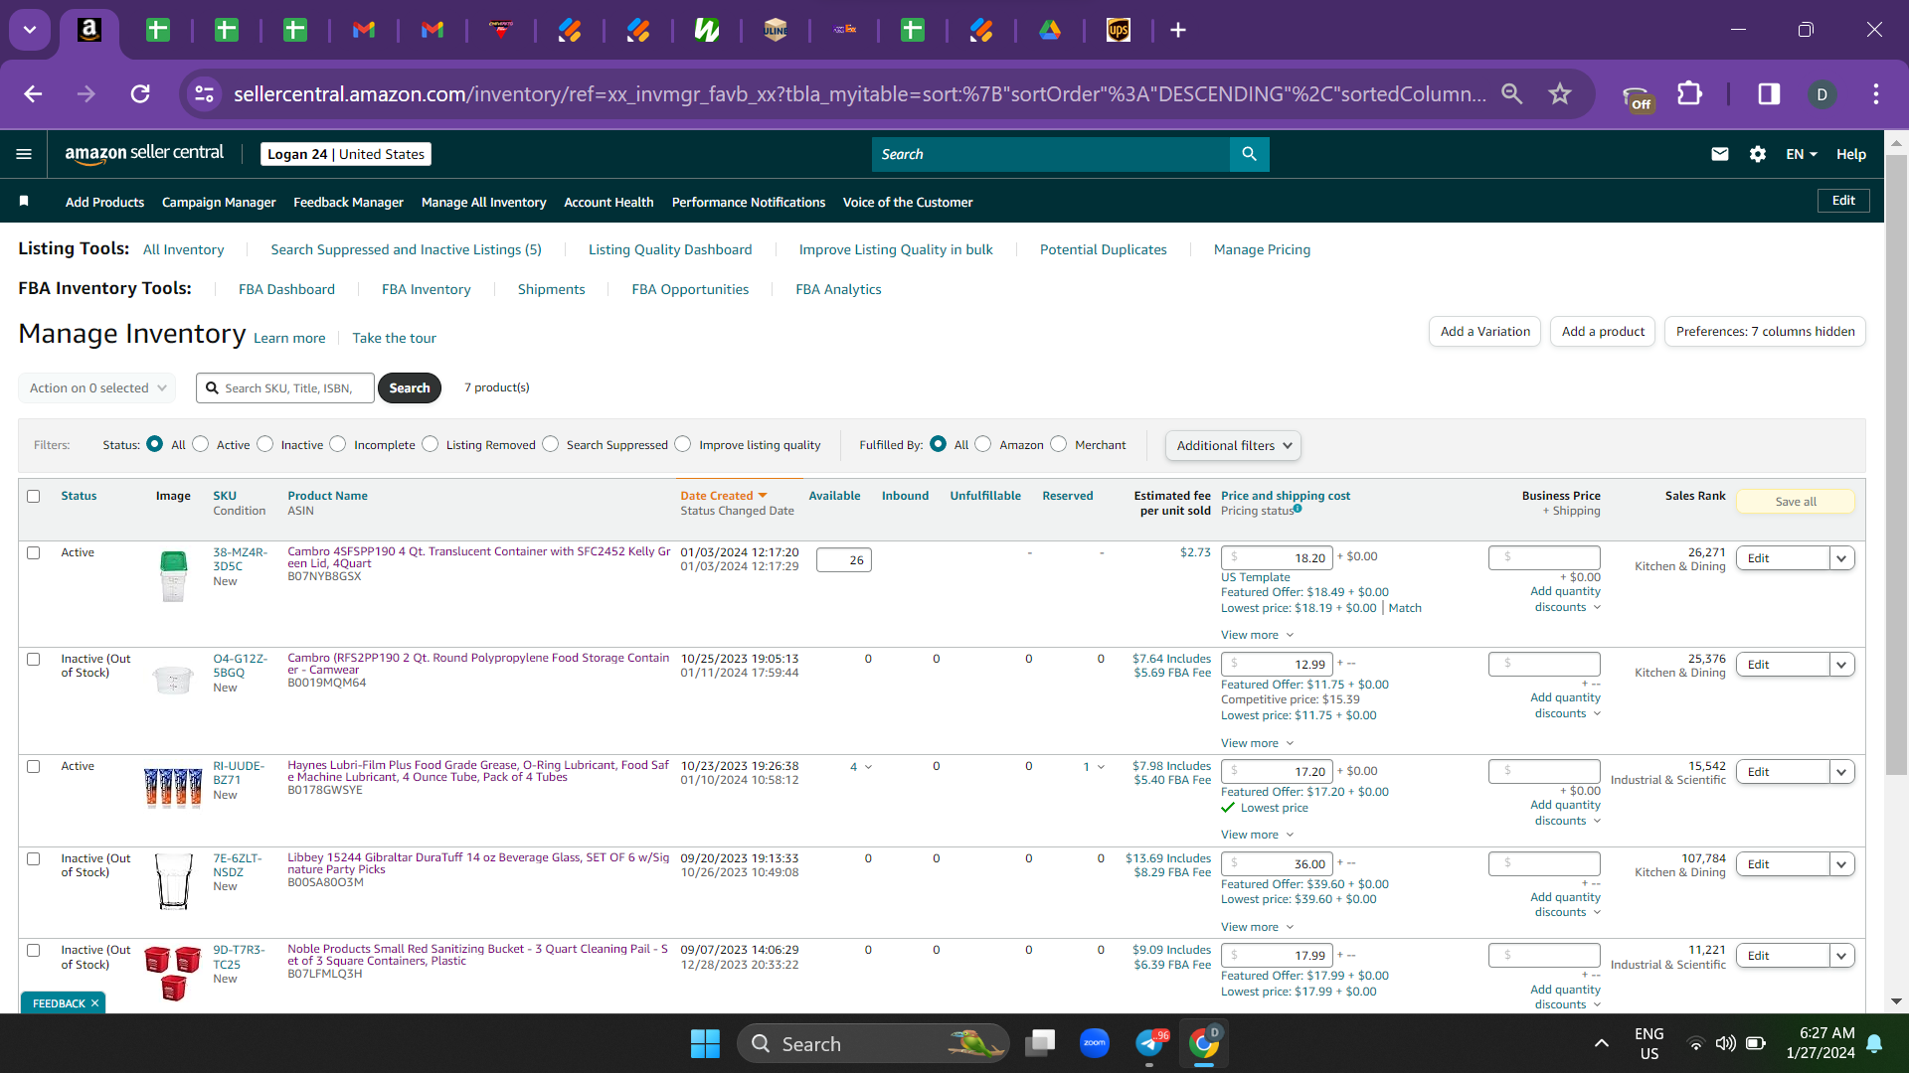Click the search magnifier button in Seller Central
Image resolution: width=1909 pixels, height=1073 pixels.
1249,154
